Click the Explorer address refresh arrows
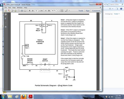Image resolution: width=124 pixels, height=99 pixels. click(x=107, y=4)
